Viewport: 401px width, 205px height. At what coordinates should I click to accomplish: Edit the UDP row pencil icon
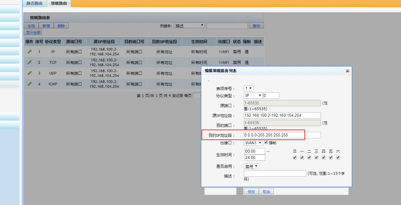point(29,73)
